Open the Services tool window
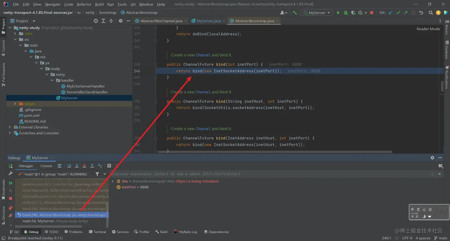The image size is (450, 241). pyautogui.click(x=120, y=232)
